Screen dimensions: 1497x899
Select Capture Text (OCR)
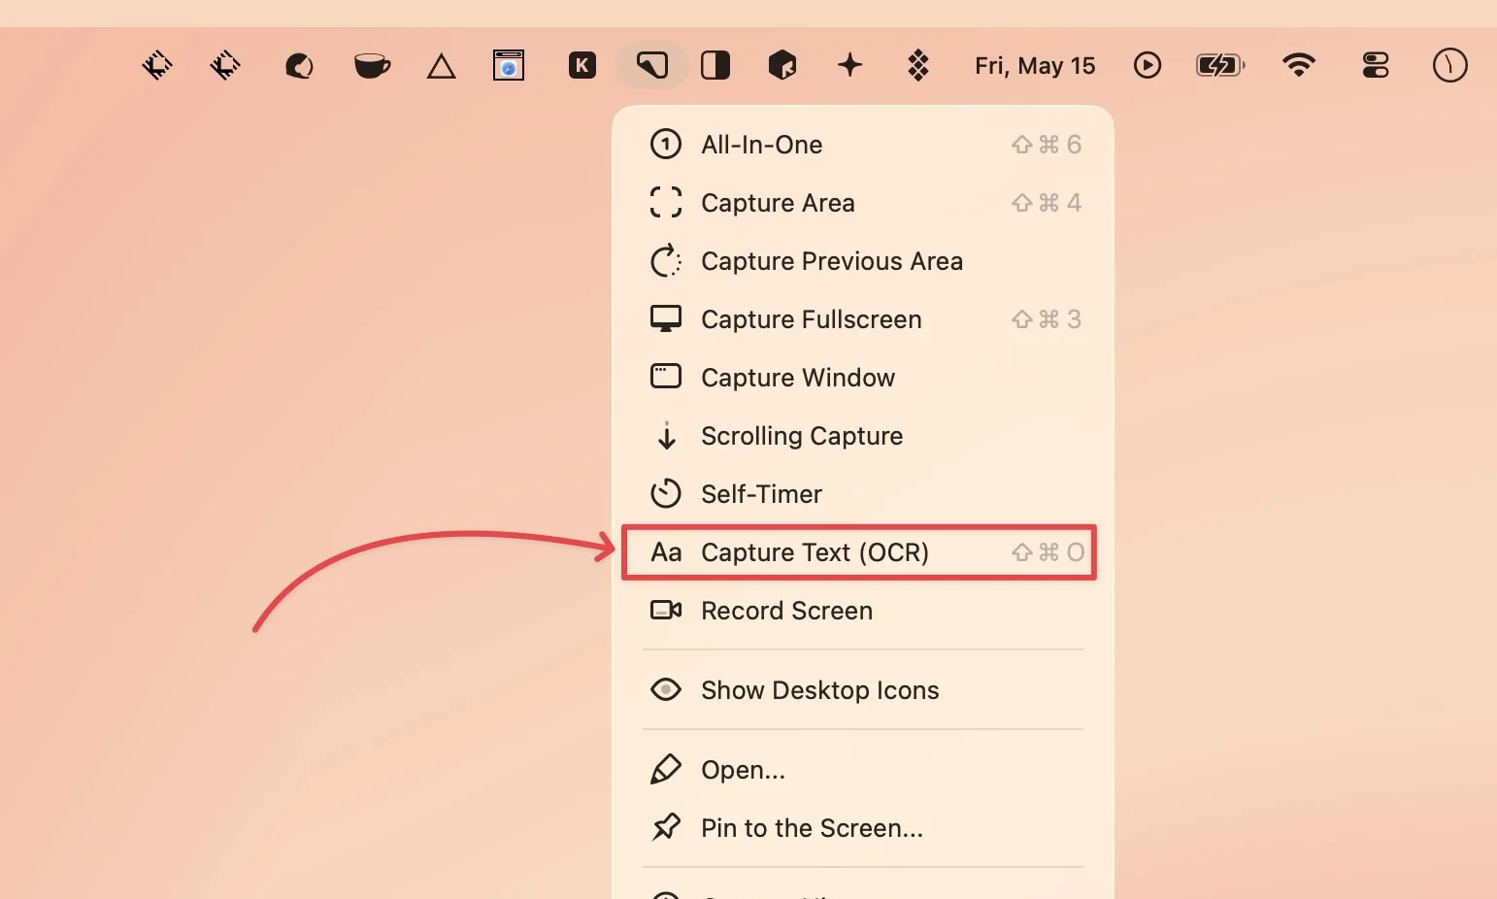859,552
